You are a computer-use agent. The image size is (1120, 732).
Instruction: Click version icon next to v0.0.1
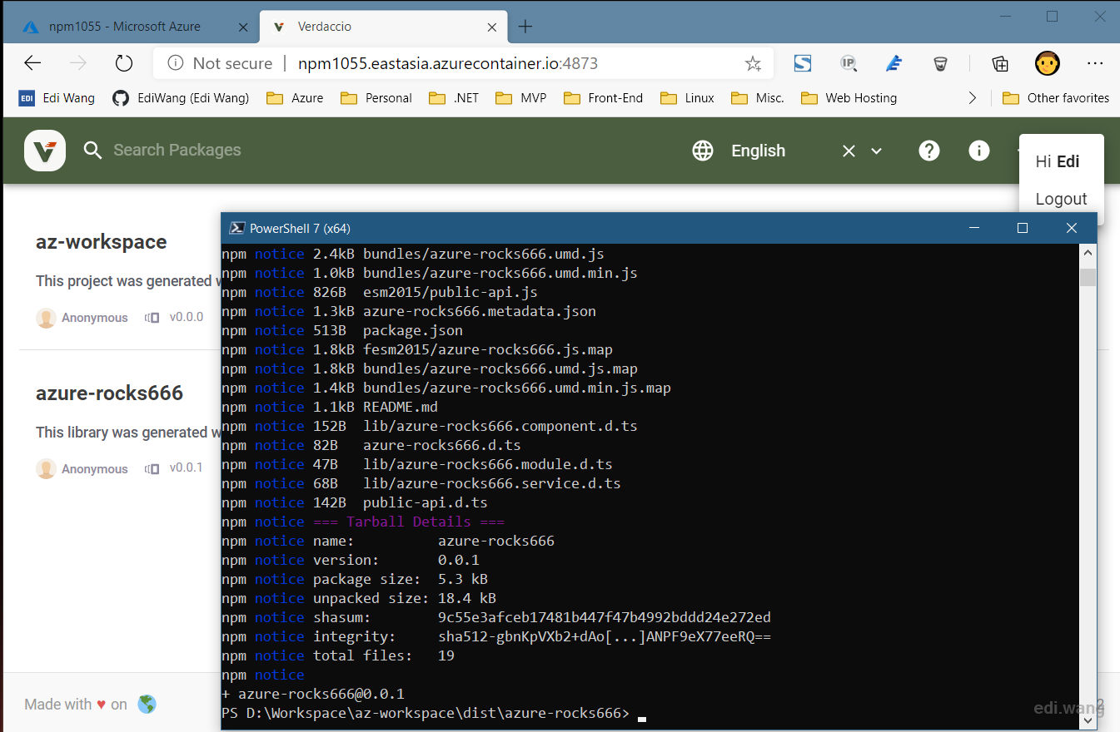[152, 468]
